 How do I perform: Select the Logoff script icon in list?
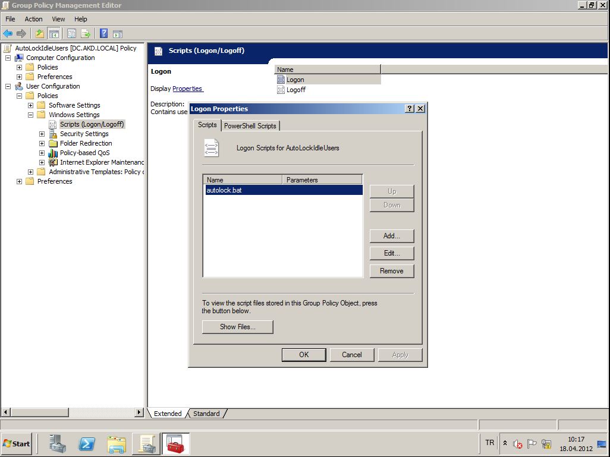281,90
